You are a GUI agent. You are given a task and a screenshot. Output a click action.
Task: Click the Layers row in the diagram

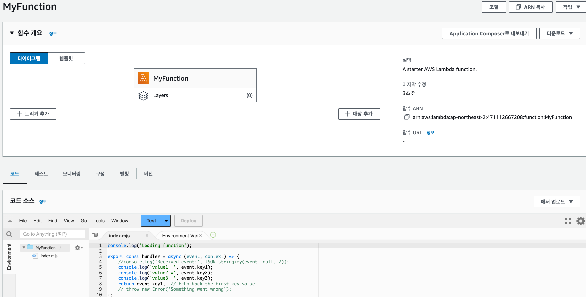195,95
